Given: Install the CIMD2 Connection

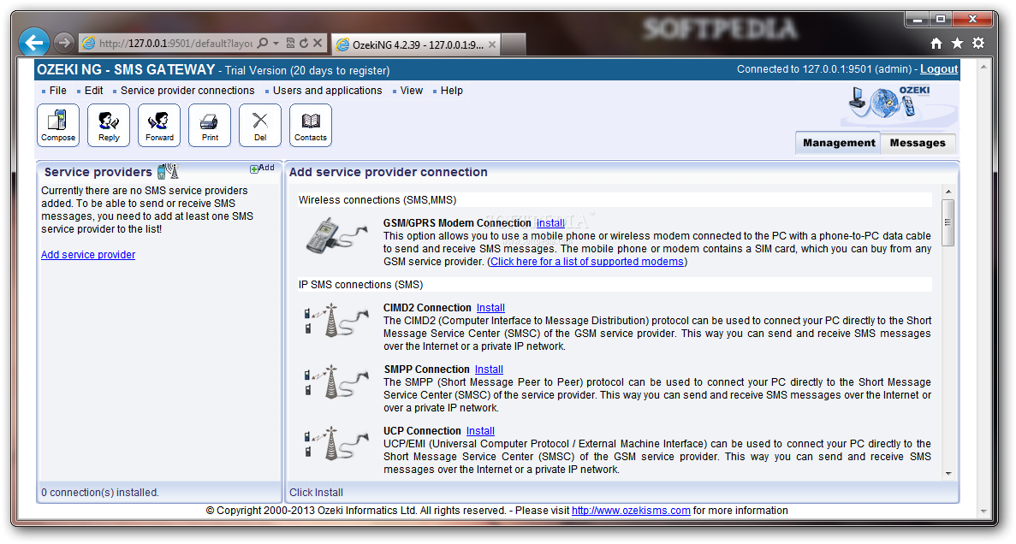Looking at the screenshot, I should 490,308.
